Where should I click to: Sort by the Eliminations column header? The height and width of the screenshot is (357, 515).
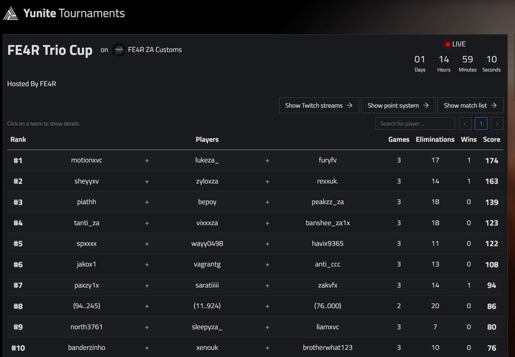pos(435,139)
